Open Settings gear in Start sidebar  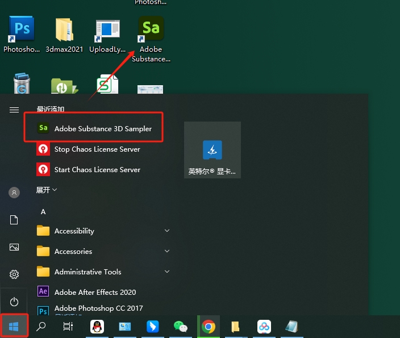pyautogui.click(x=14, y=274)
